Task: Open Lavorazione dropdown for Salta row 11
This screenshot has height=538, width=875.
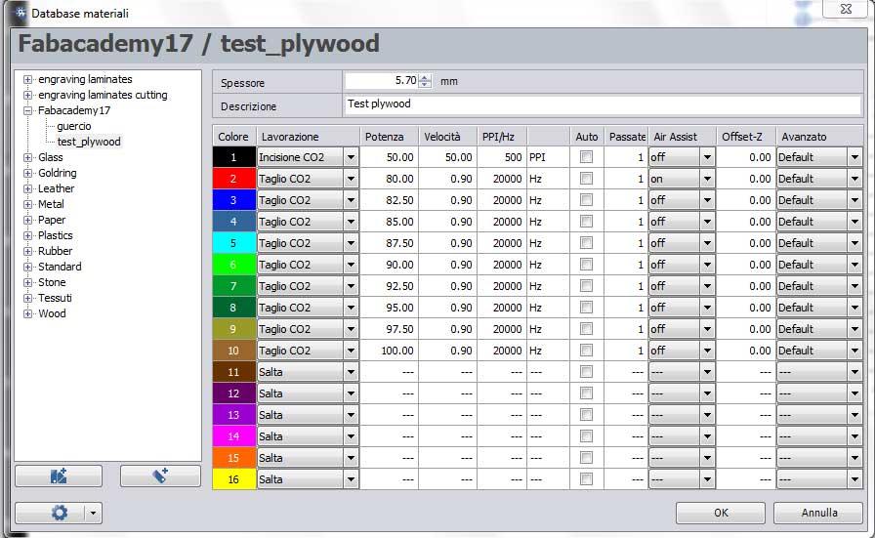Action: (351, 372)
